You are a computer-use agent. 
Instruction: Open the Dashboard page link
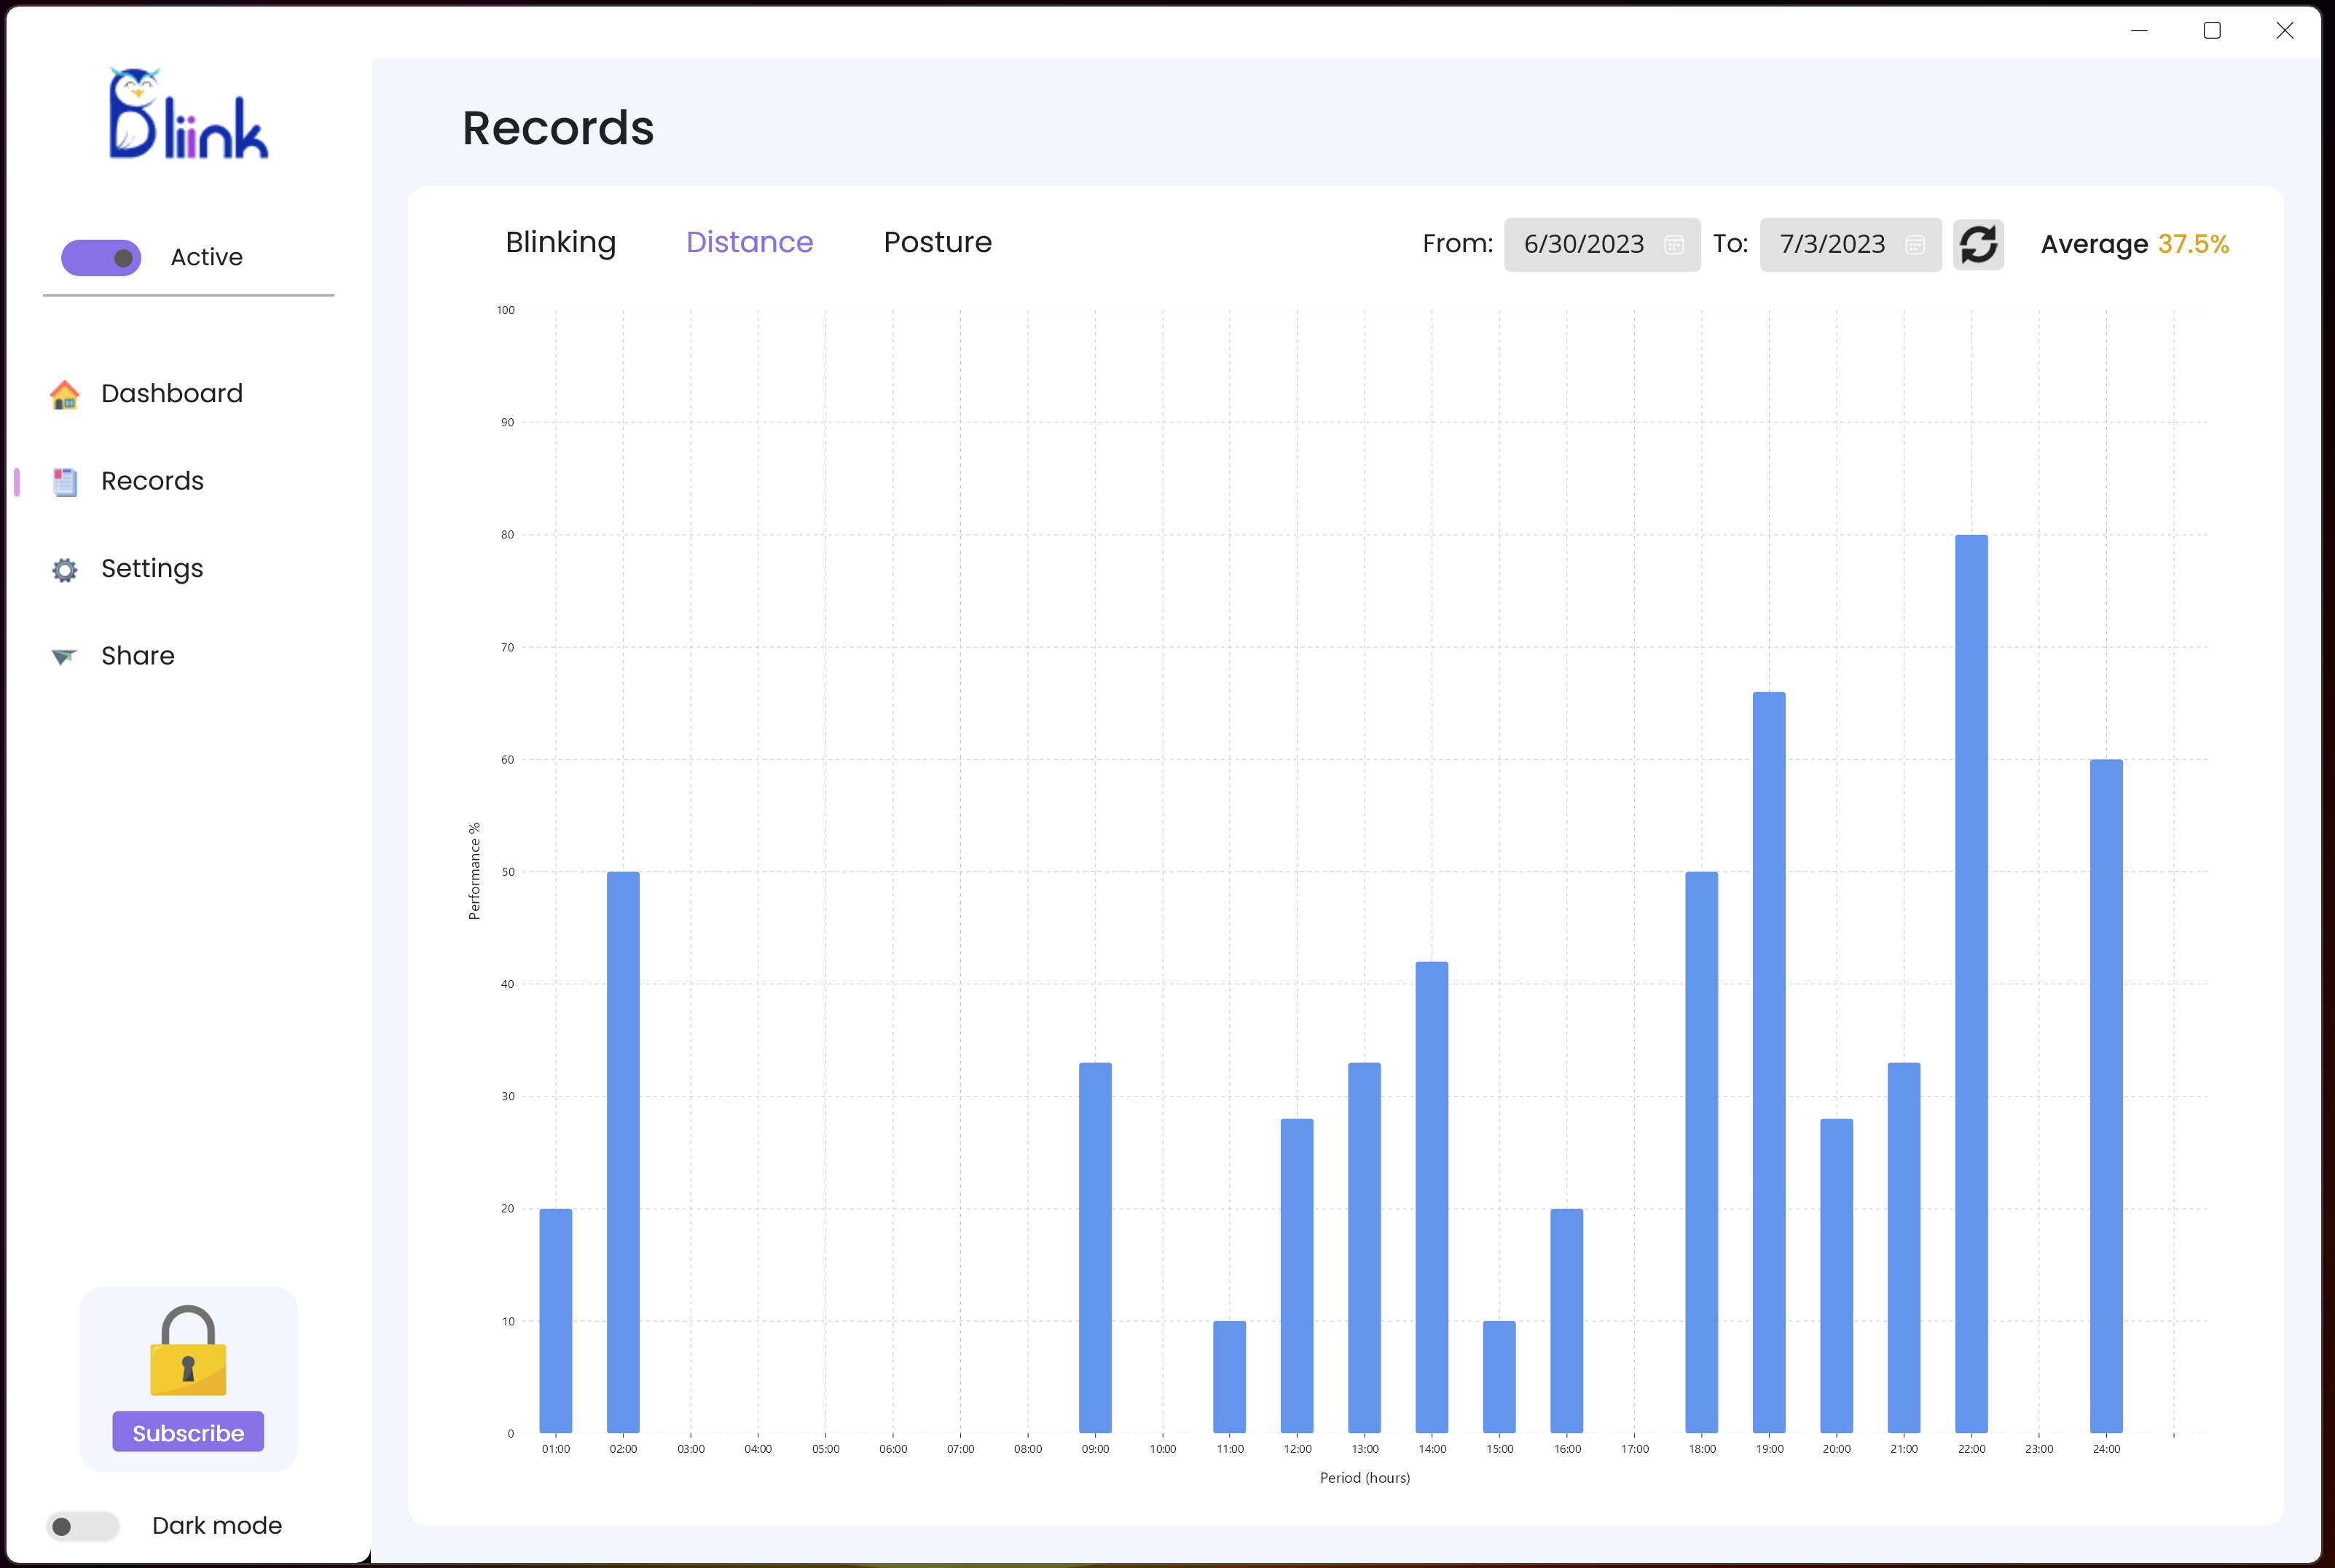coord(172,394)
